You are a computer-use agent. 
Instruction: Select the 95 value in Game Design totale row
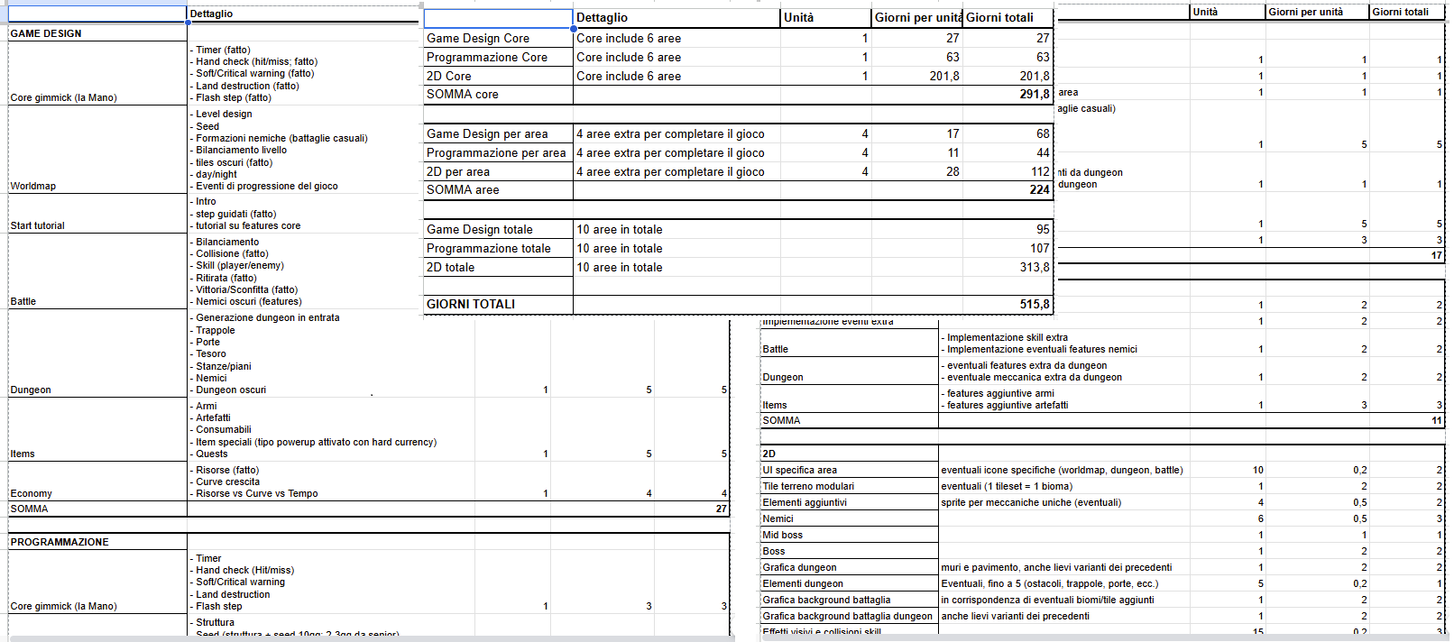[x=1008, y=229]
